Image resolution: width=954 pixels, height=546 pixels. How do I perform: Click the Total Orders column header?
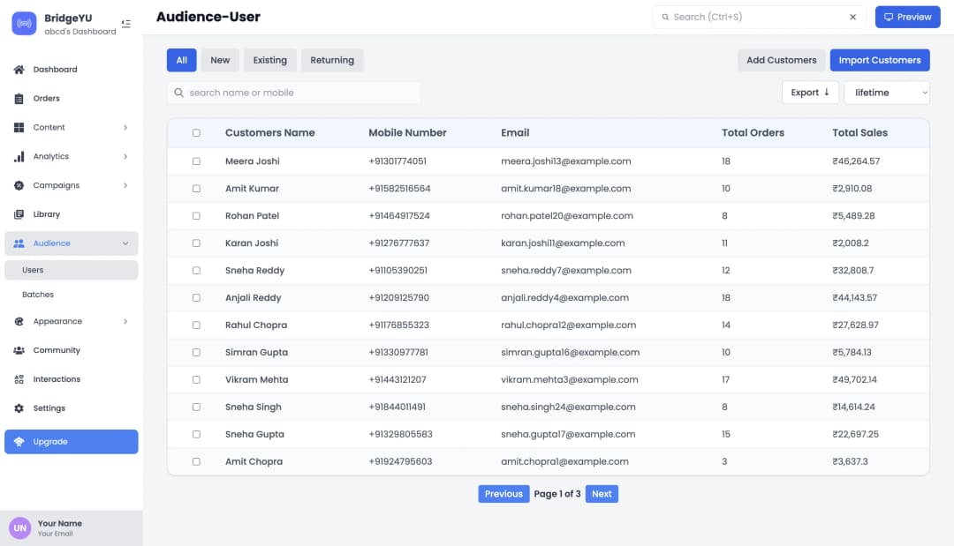tap(753, 133)
